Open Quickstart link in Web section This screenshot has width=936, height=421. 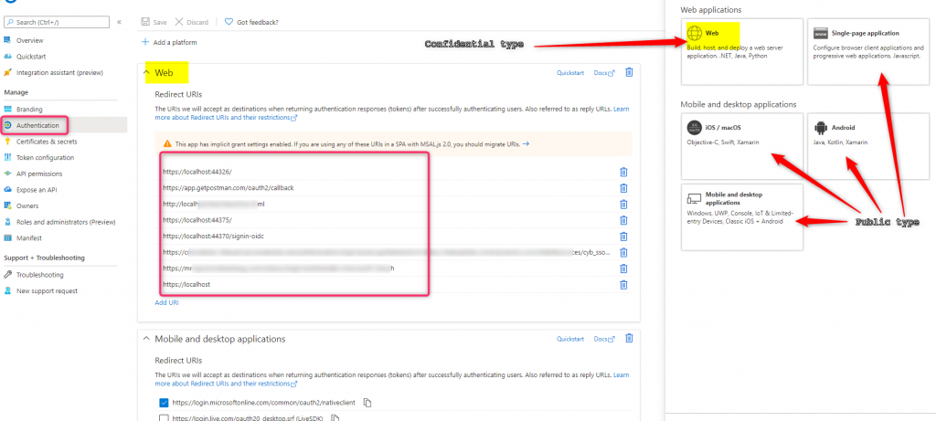click(x=570, y=73)
